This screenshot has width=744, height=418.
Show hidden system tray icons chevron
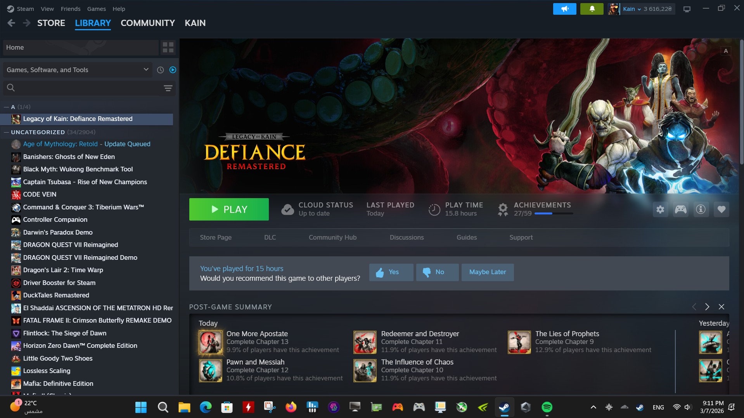[x=593, y=407]
